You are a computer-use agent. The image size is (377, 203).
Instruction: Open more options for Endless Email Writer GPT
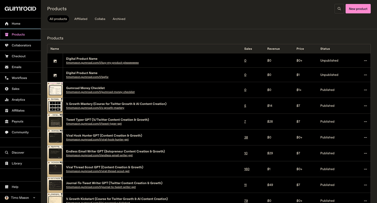point(365,153)
